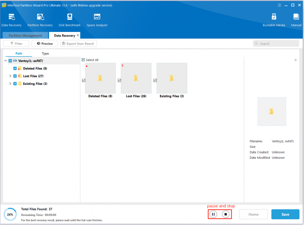
Task: Open the Bootable Media builder
Action: [274, 20]
